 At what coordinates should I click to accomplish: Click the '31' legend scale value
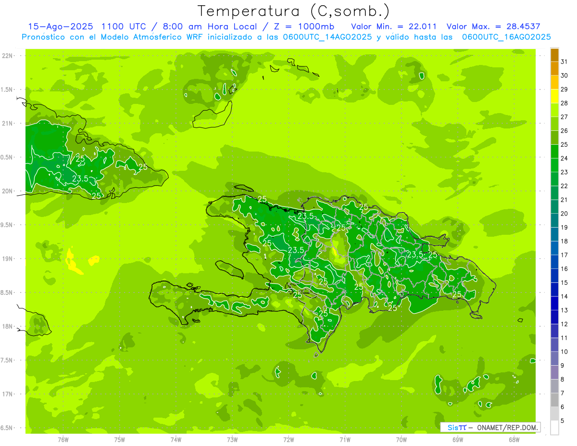[x=564, y=62]
